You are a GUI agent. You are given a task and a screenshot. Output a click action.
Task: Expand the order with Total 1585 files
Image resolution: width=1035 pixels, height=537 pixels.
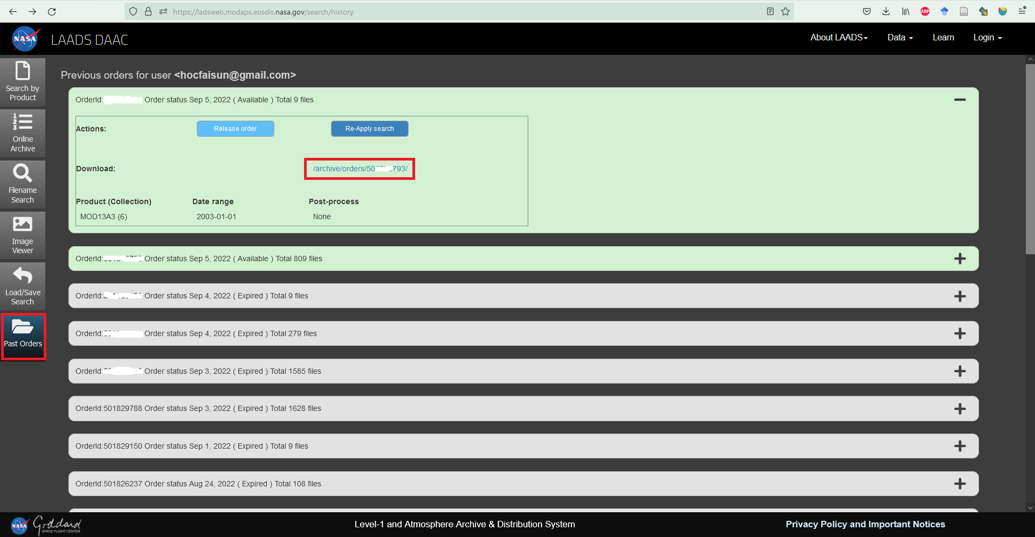960,371
